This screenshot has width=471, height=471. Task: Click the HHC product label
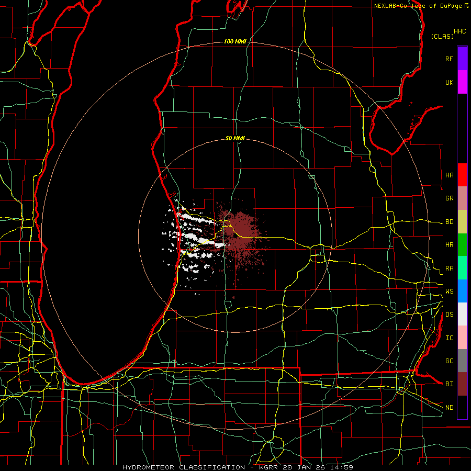point(459,31)
